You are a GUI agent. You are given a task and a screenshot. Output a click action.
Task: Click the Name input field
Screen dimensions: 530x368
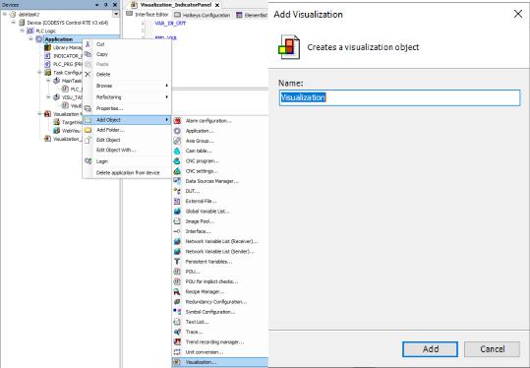click(399, 97)
